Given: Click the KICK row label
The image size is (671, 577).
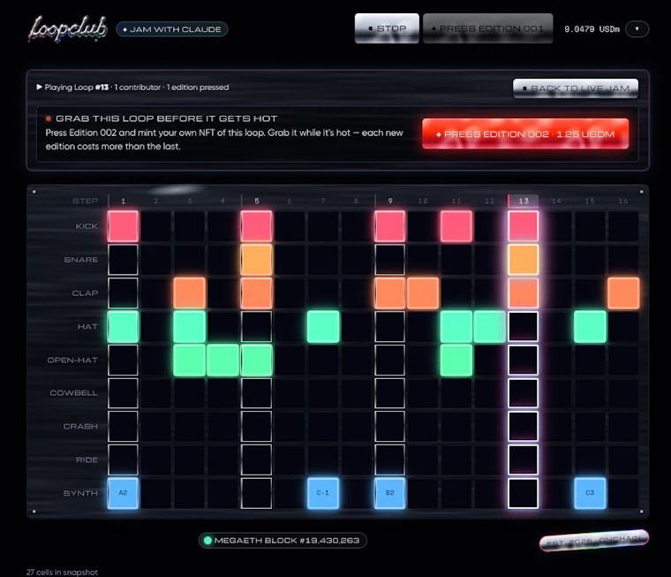Looking at the screenshot, I should (87, 226).
